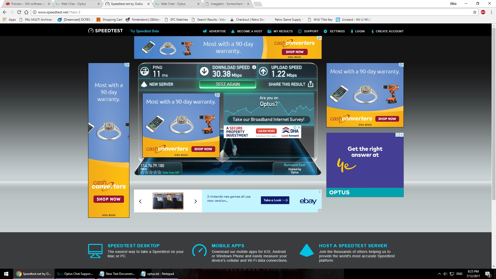Open the Chrome three-dot menu

(x=491, y=12)
